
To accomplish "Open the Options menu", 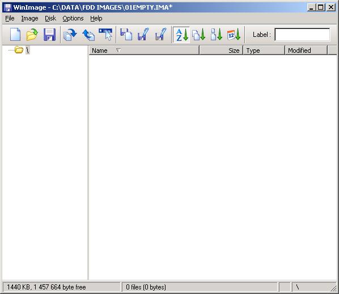I will click(x=73, y=18).
